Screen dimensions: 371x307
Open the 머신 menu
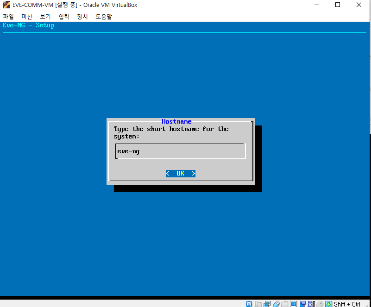[x=26, y=17]
